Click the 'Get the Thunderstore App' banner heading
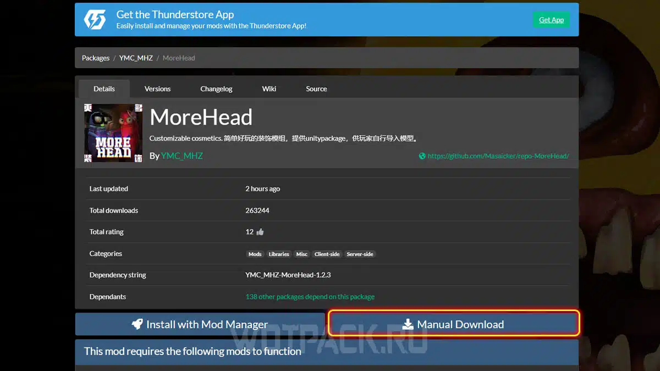The image size is (660, 371). [x=175, y=14]
